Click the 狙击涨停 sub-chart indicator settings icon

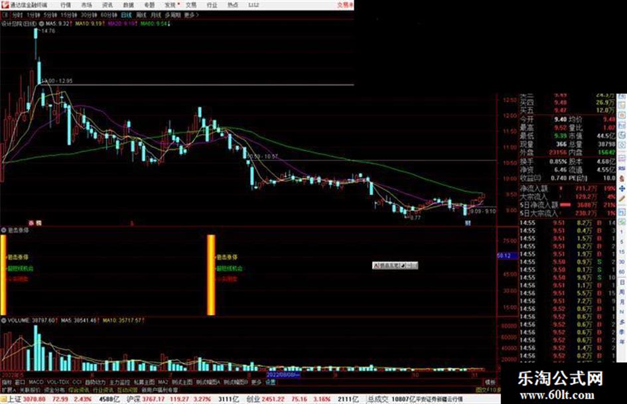[4, 230]
